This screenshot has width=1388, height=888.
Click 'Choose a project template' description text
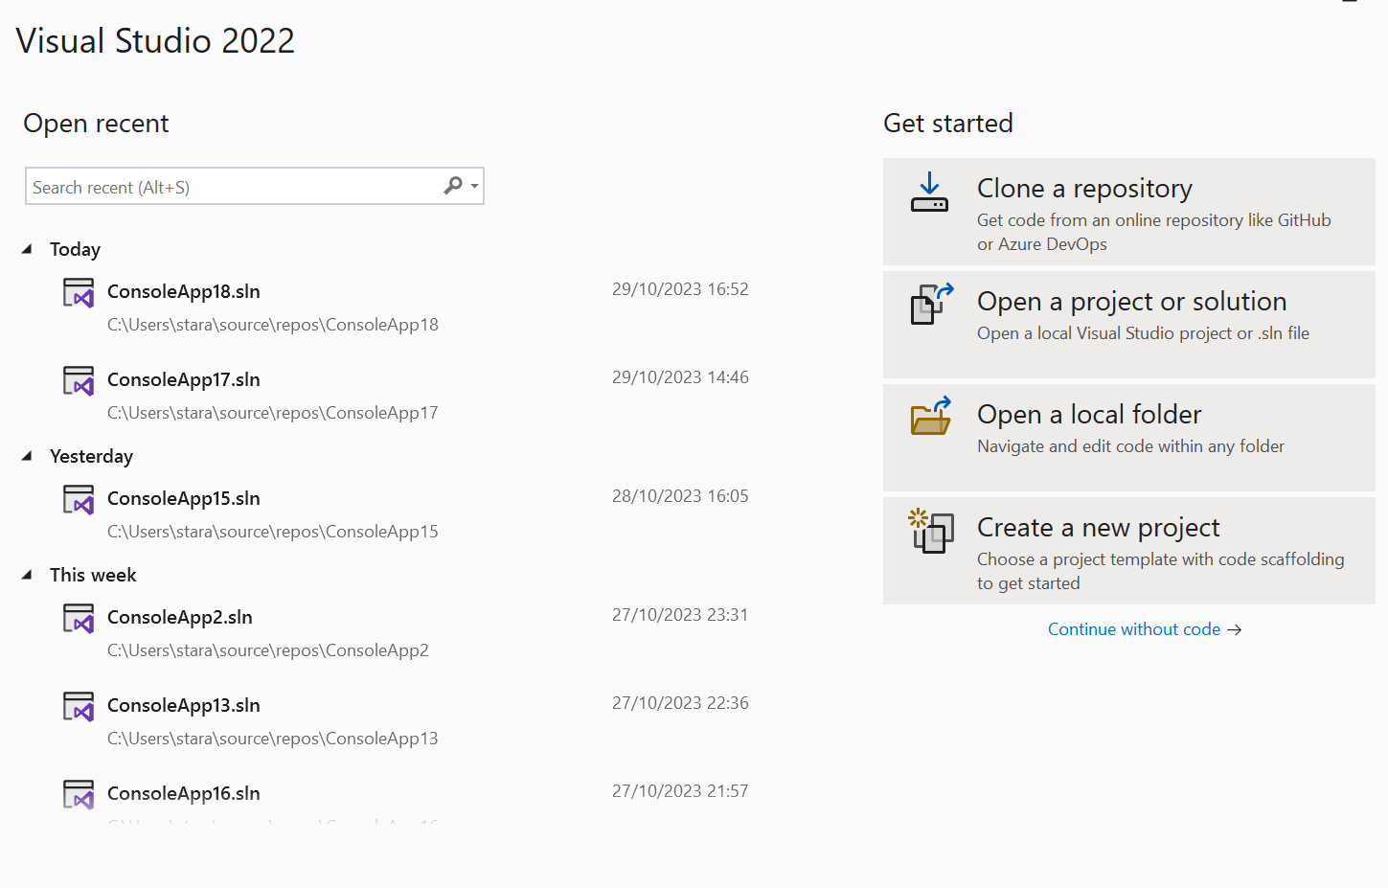pos(1160,571)
